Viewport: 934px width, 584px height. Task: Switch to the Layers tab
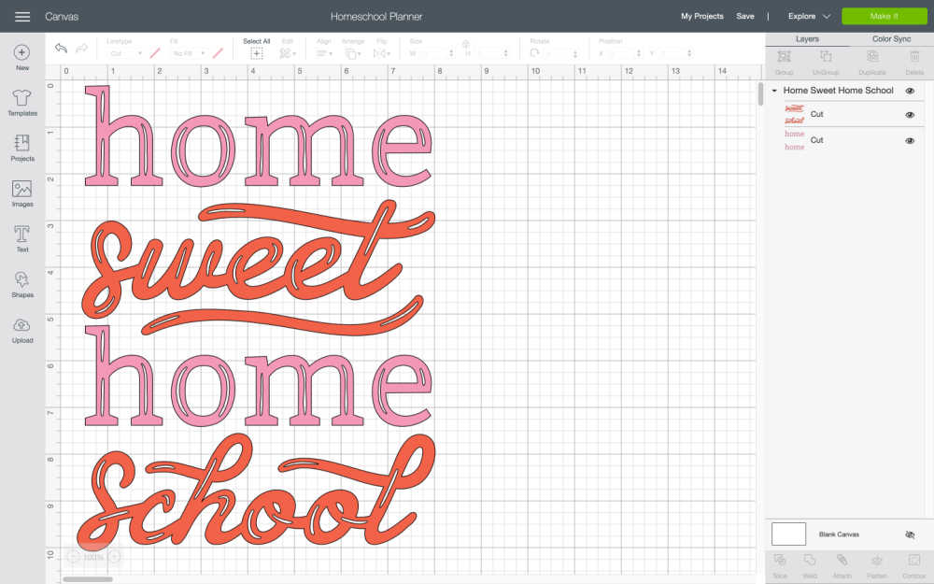tap(807, 39)
